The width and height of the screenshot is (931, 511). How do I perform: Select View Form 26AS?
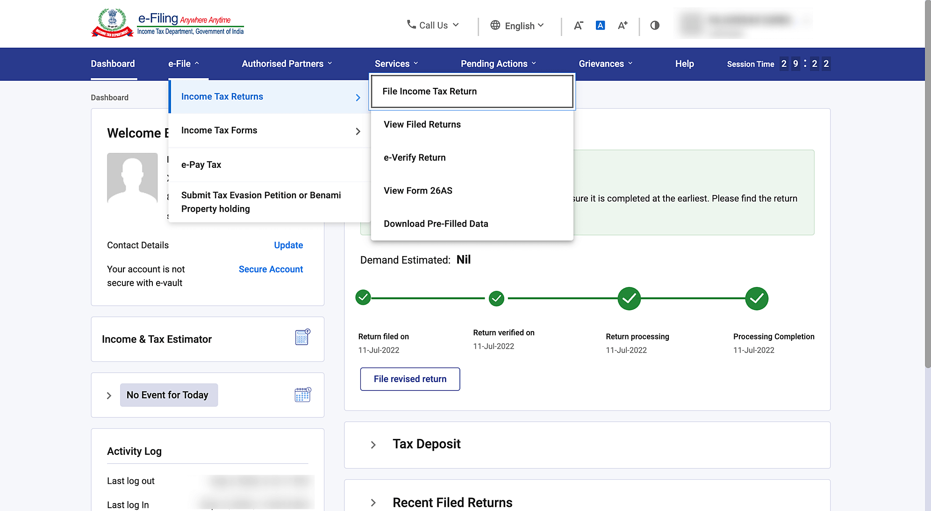[472, 191]
